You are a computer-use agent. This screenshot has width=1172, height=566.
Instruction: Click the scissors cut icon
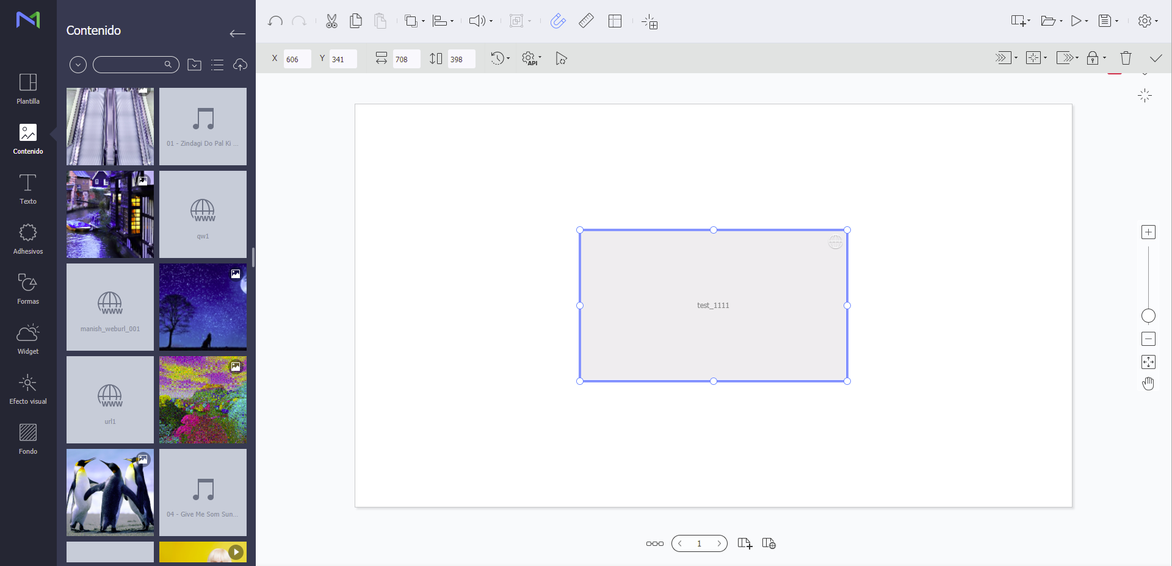[331, 21]
